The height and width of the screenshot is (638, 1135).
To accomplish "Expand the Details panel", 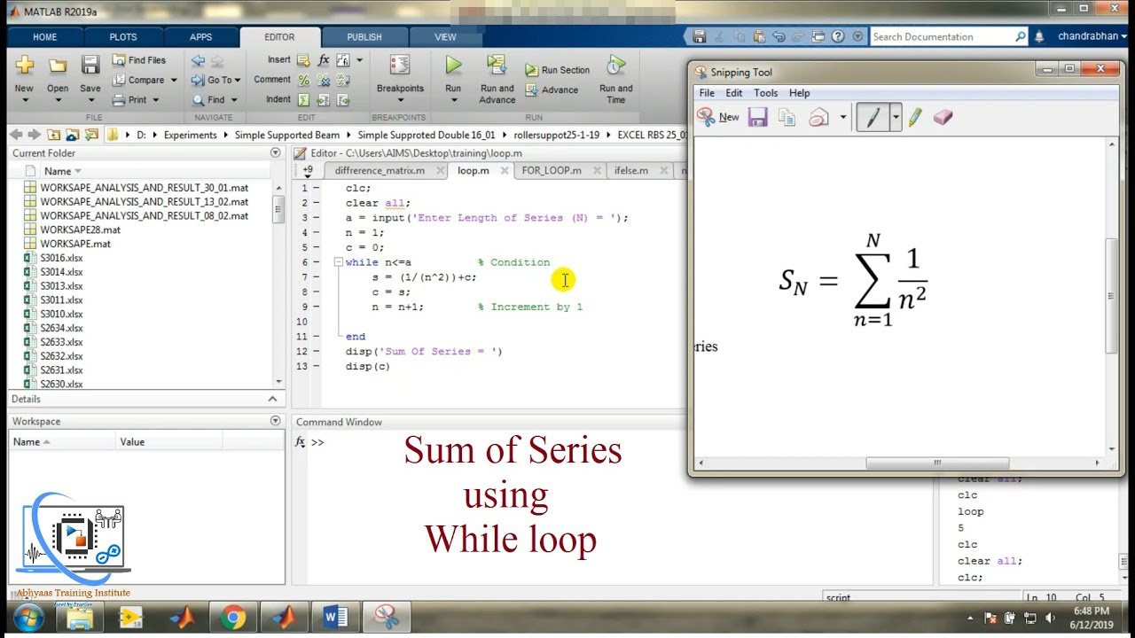I will point(273,399).
